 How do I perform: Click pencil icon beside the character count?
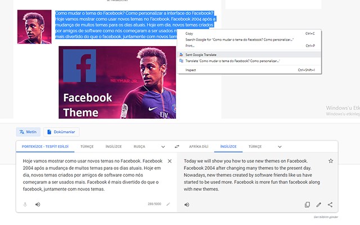click(x=168, y=204)
